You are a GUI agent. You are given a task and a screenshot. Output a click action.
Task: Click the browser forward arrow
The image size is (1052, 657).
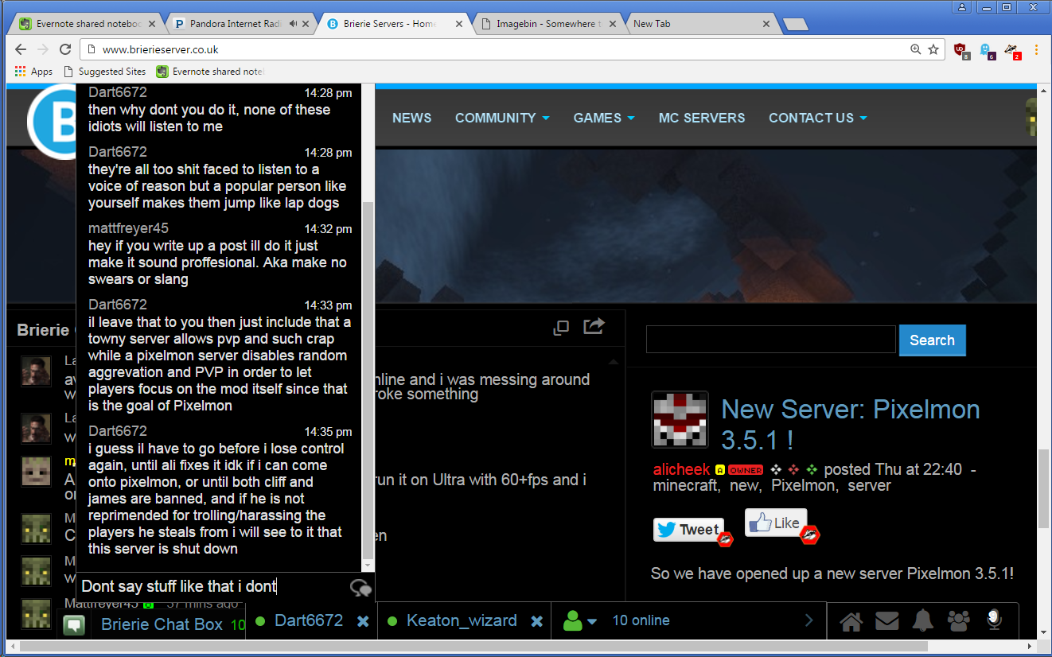[43, 49]
